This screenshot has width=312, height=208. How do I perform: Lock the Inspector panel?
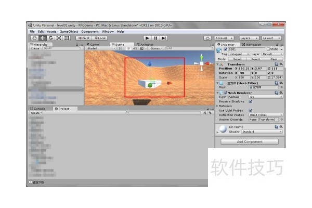pos(277,45)
